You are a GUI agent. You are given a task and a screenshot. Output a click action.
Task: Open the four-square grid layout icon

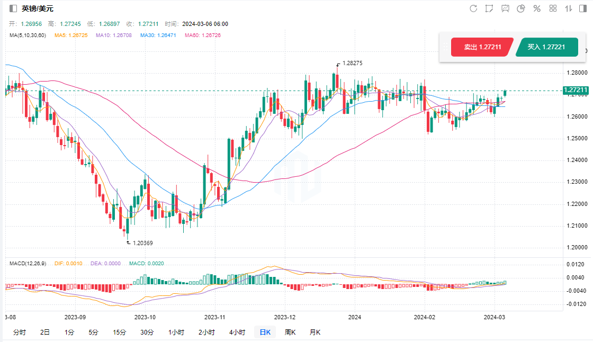[553, 8]
